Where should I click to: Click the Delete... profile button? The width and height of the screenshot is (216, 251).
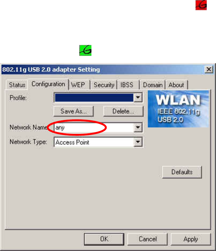point(123,111)
